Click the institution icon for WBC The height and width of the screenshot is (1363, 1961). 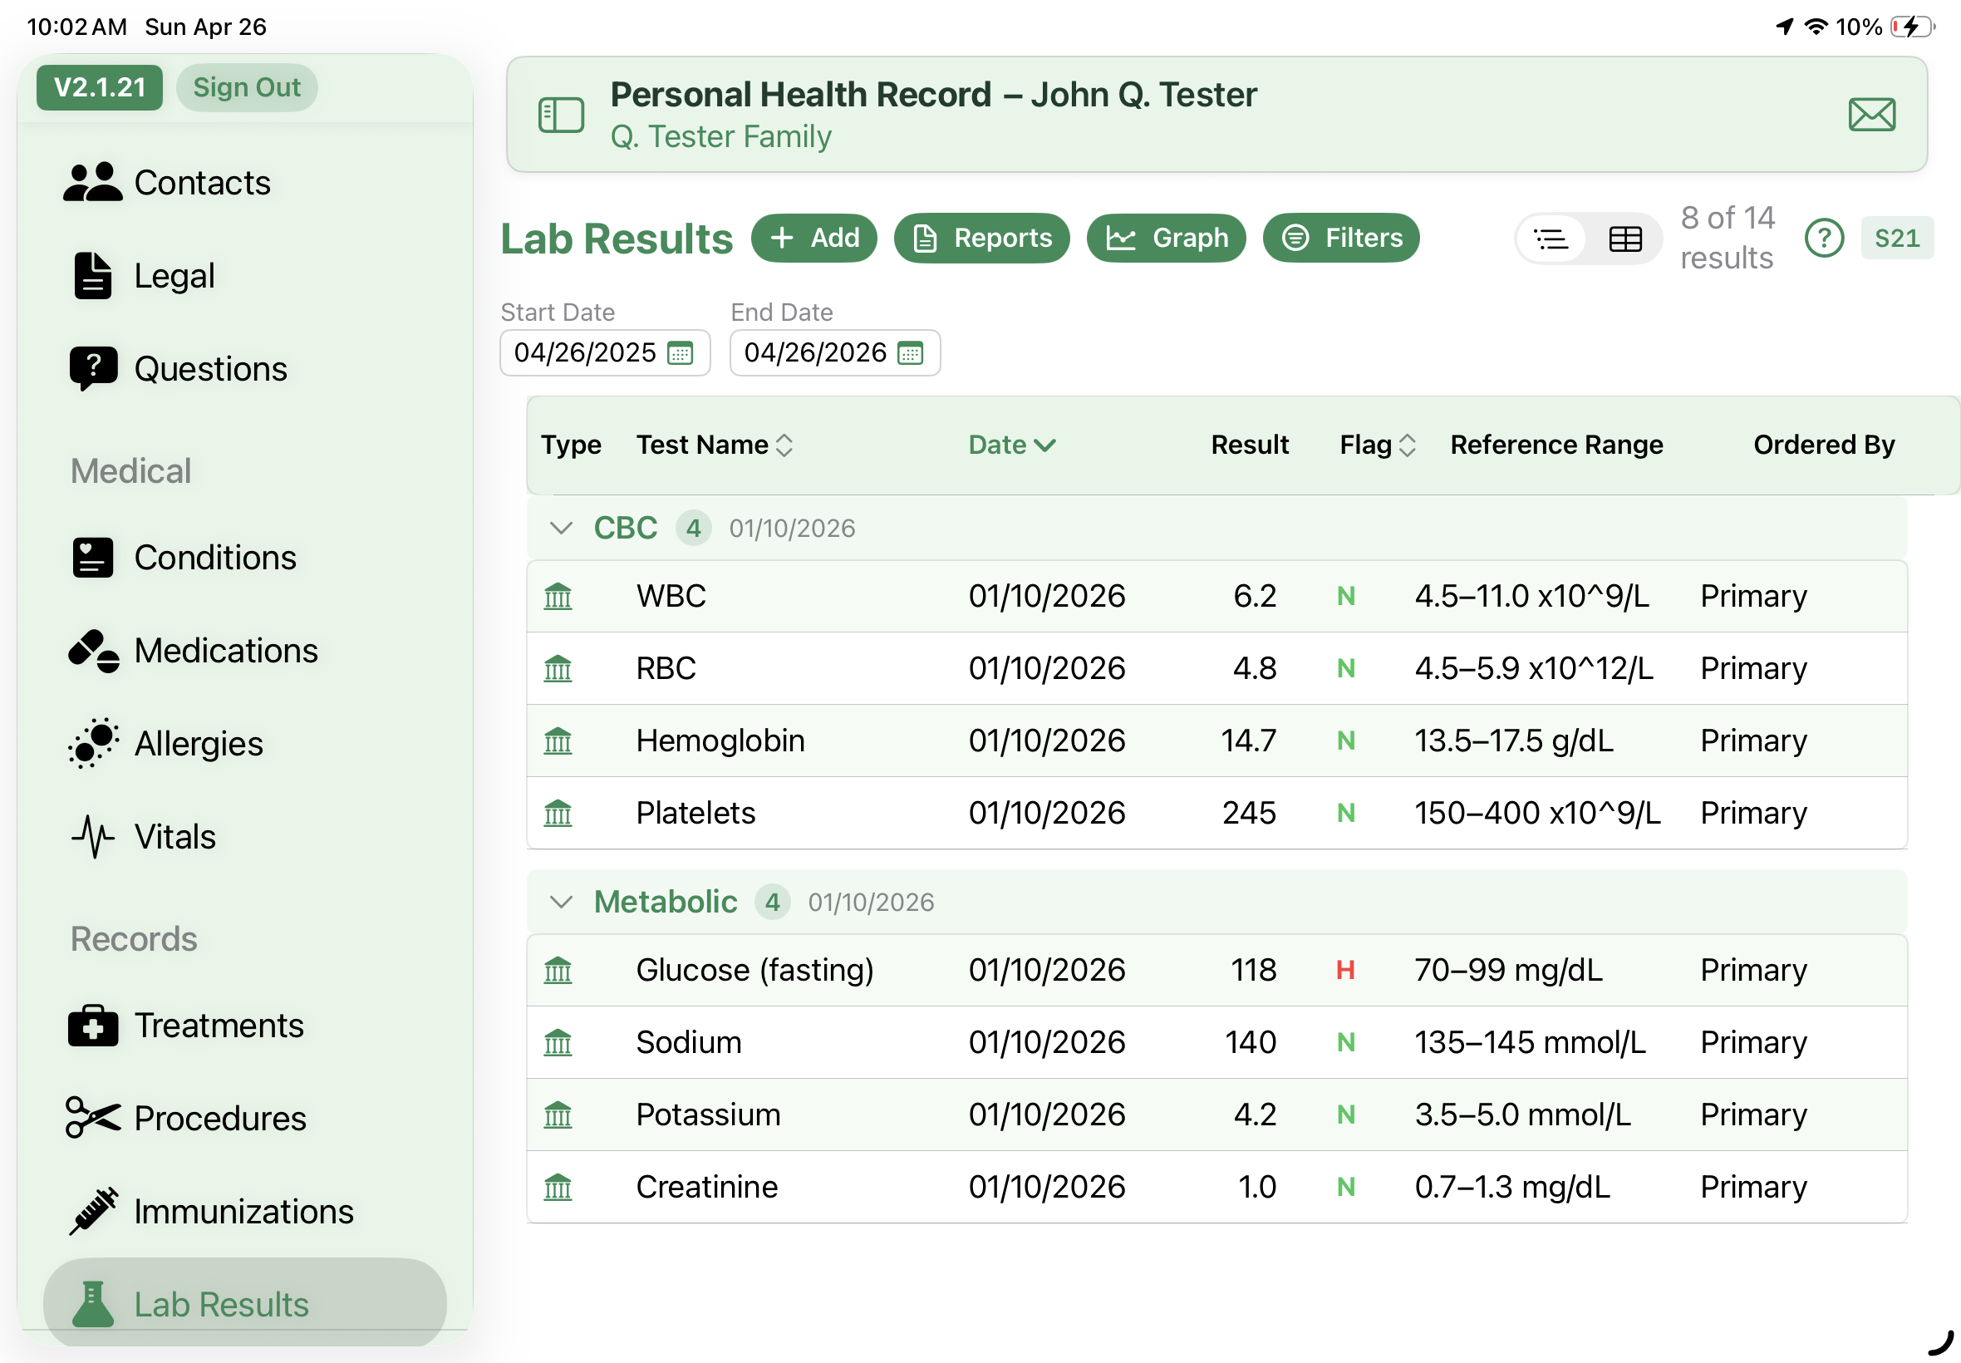558,596
